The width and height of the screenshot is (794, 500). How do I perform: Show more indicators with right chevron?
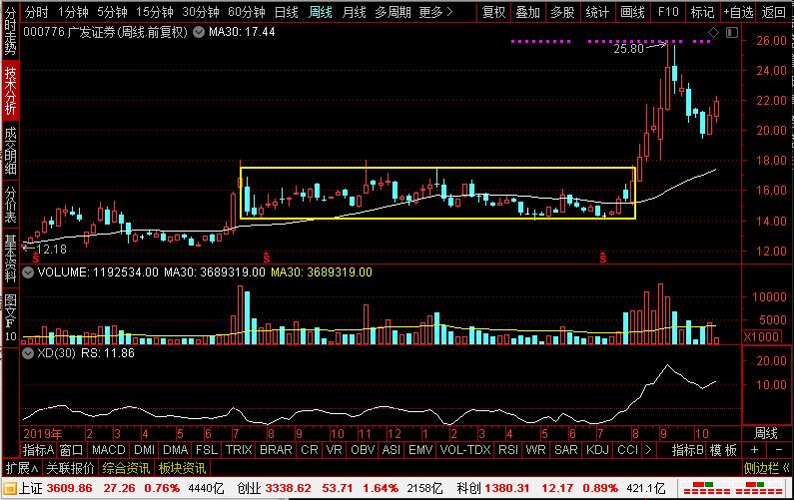click(x=648, y=450)
